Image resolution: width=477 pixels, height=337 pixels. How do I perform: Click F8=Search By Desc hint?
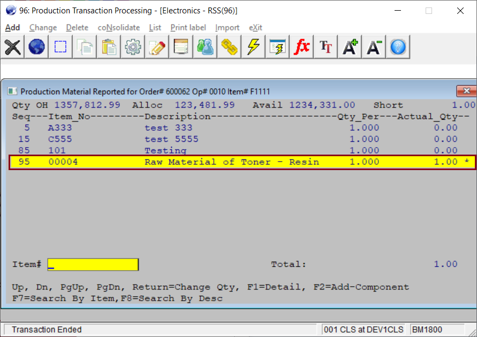[171, 298]
